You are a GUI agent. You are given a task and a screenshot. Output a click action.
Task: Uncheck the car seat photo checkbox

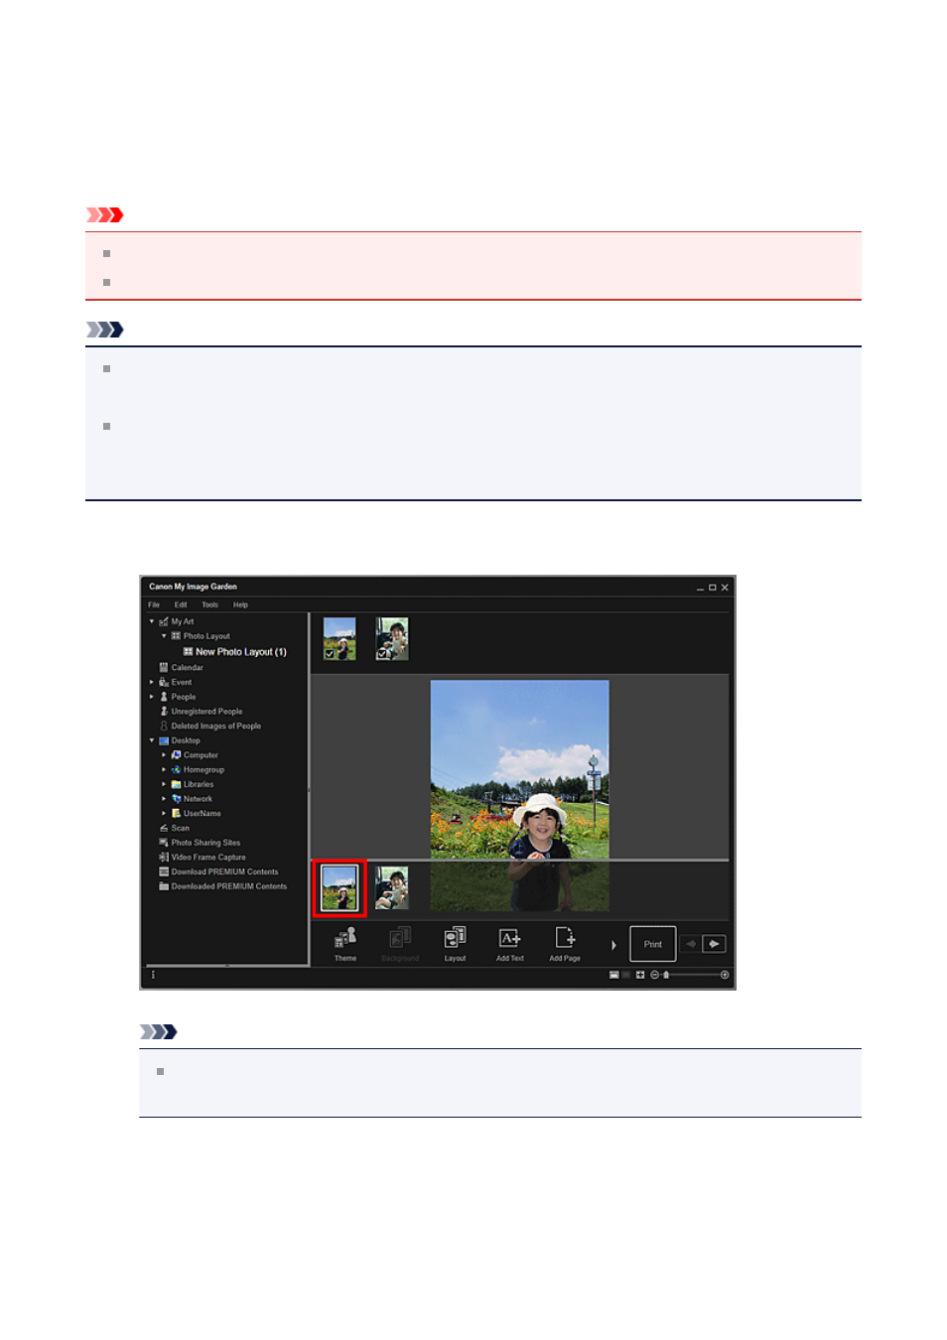point(382,654)
